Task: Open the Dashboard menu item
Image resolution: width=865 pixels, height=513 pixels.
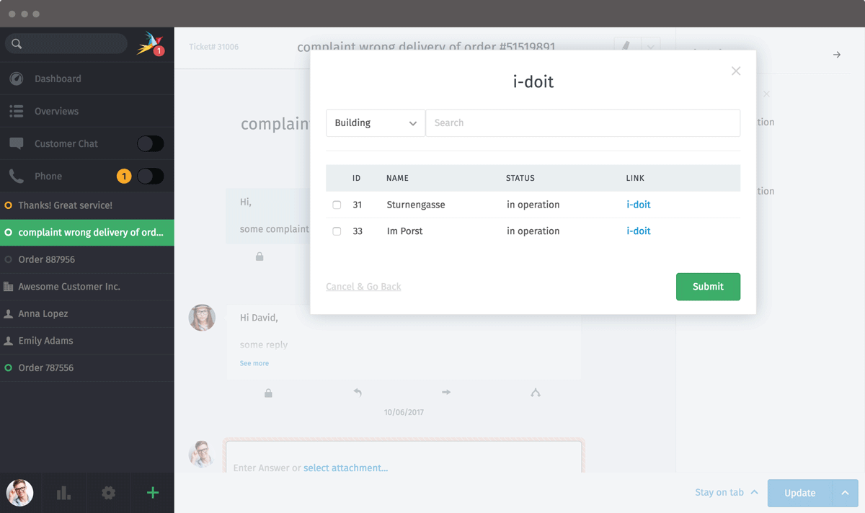Action: (x=58, y=79)
